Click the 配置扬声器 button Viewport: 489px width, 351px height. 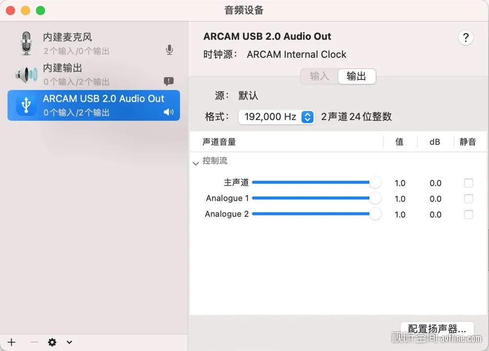coord(437,329)
